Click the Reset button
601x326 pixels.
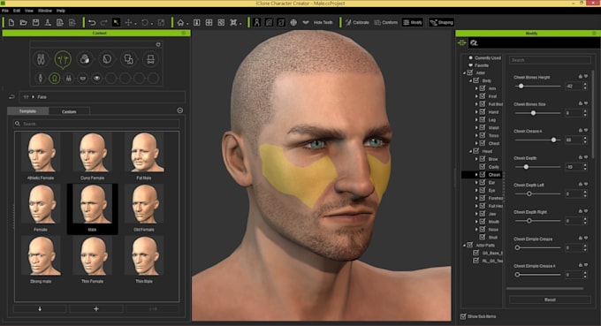[x=550, y=299]
